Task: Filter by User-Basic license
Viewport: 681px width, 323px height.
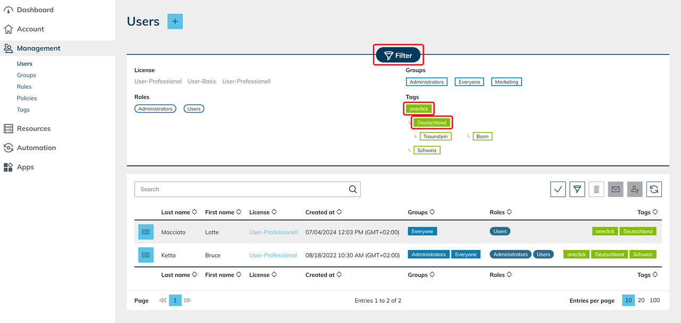Action: coord(202,81)
